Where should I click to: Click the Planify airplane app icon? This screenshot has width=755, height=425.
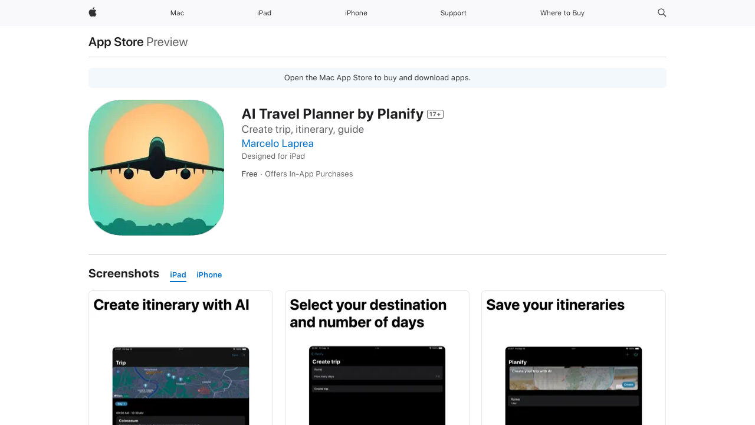(x=156, y=168)
